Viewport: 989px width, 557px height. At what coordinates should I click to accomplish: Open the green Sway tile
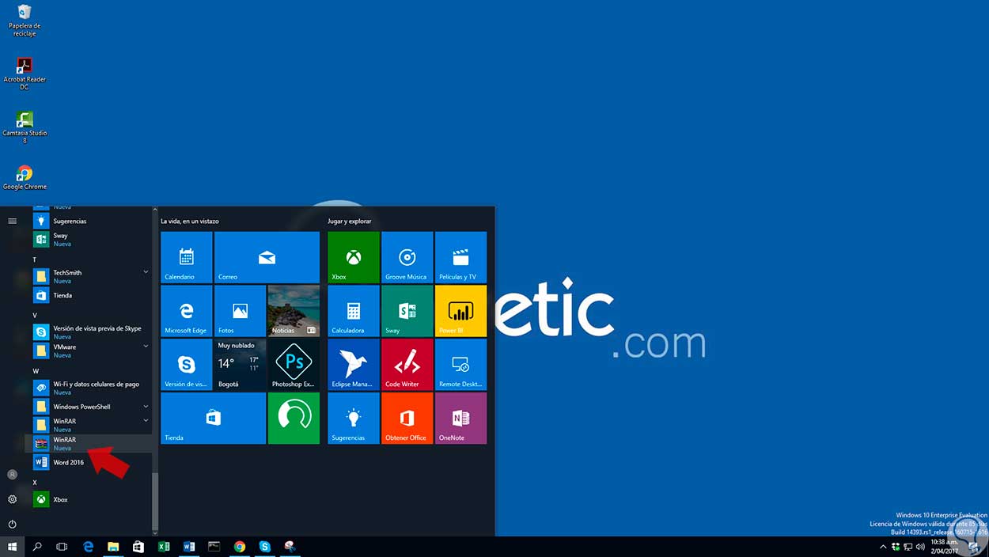tap(407, 311)
